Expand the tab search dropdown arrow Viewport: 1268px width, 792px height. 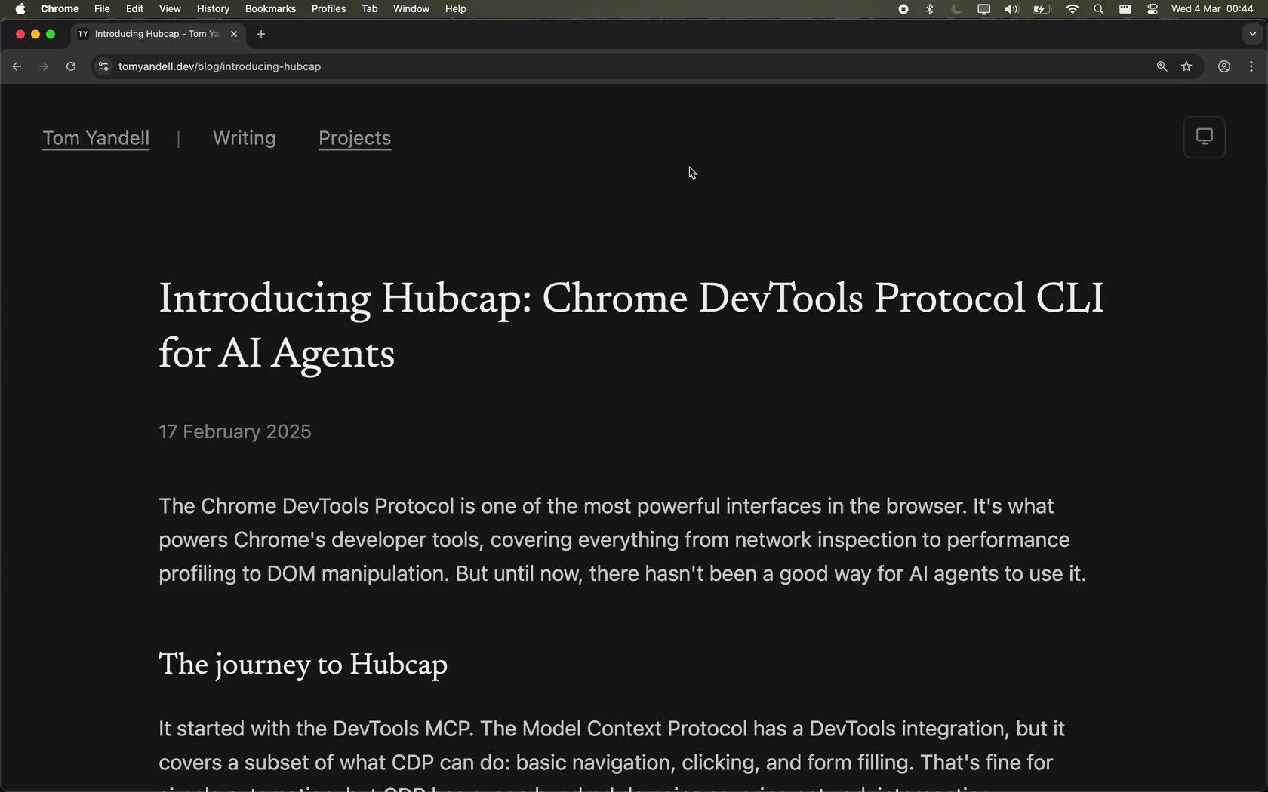1252,34
